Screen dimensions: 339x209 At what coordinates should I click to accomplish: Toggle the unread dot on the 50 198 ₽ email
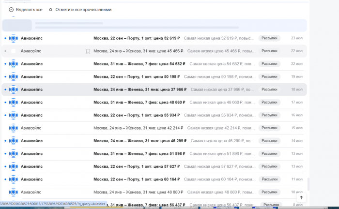(x=5, y=76)
